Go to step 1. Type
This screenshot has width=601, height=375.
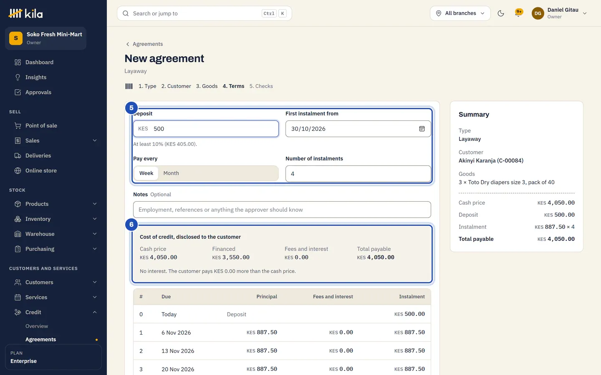pos(147,86)
